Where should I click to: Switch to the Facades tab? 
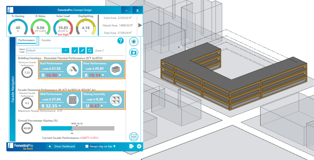click(46, 40)
